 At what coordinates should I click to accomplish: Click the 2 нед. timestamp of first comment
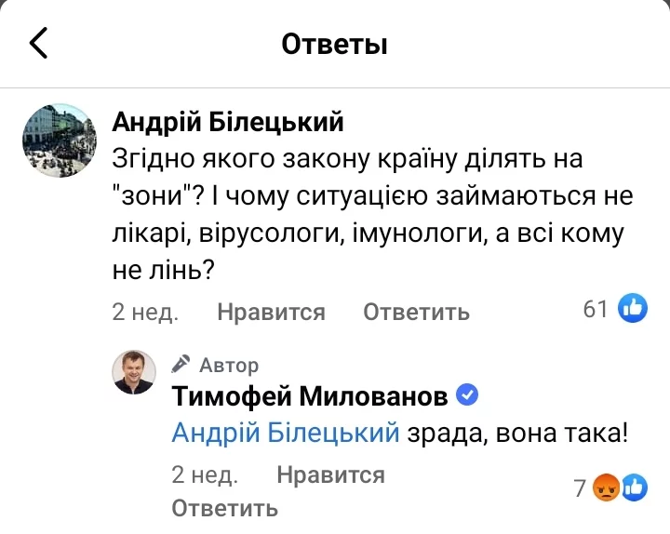coord(145,312)
